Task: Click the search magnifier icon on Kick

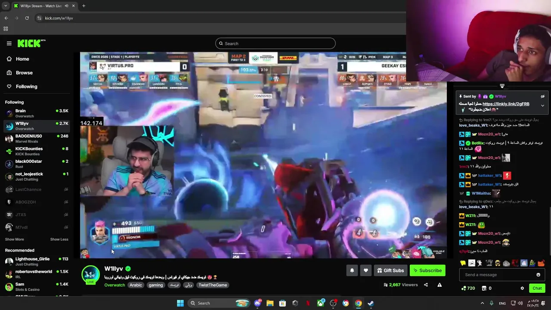Action: [x=221, y=43]
